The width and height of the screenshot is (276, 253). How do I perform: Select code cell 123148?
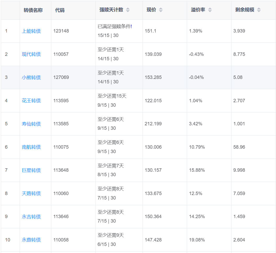click(x=61, y=31)
